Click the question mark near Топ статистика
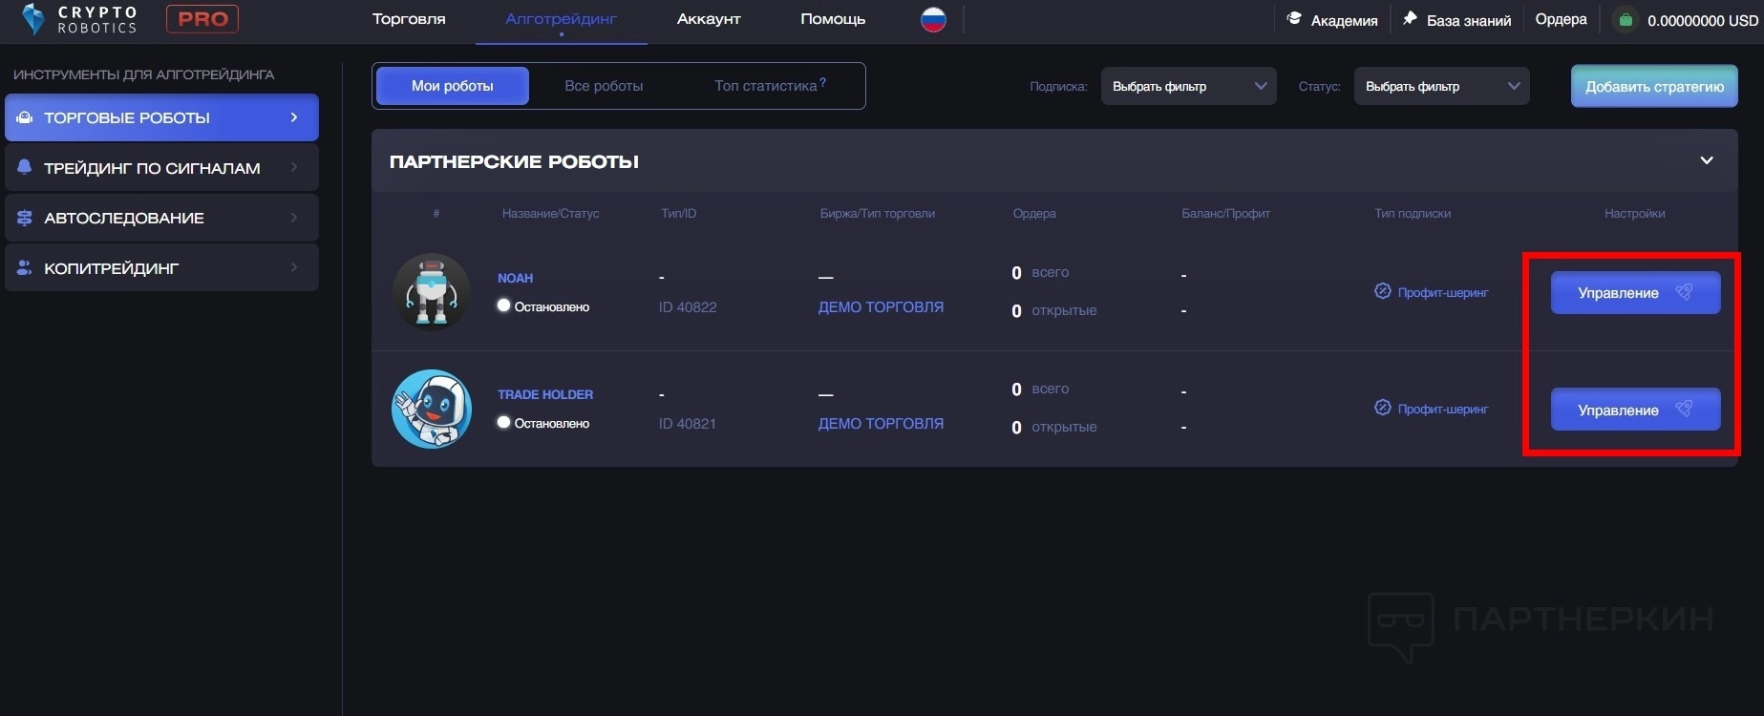This screenshot has height=716, width=1764. (823, 83)
